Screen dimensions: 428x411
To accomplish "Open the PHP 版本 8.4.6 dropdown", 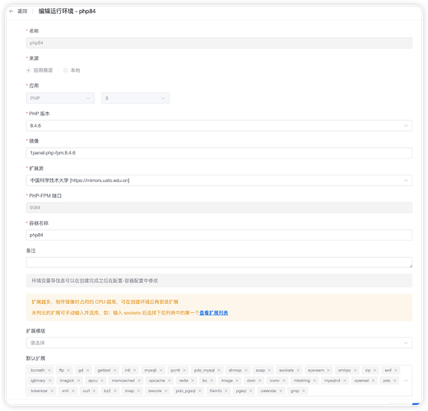I will pyautogui.click(x=219, y=125).
